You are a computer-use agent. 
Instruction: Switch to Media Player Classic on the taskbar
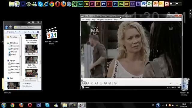click(82, 105)
